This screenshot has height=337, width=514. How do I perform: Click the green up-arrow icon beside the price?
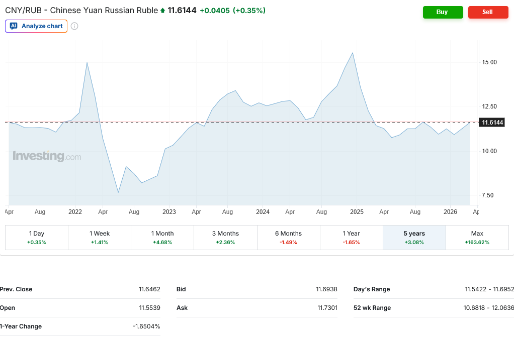[x=162, y=11]
